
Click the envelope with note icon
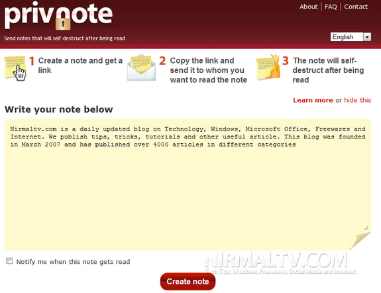pos(141,68)
